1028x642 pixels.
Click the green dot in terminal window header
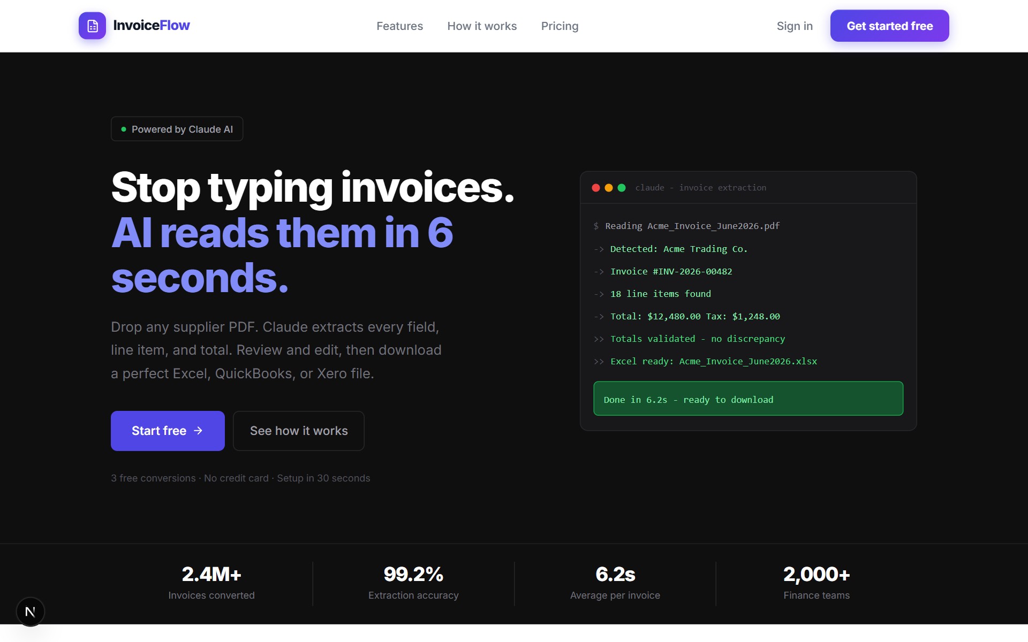pyautogui.click(x=622, y=188)
